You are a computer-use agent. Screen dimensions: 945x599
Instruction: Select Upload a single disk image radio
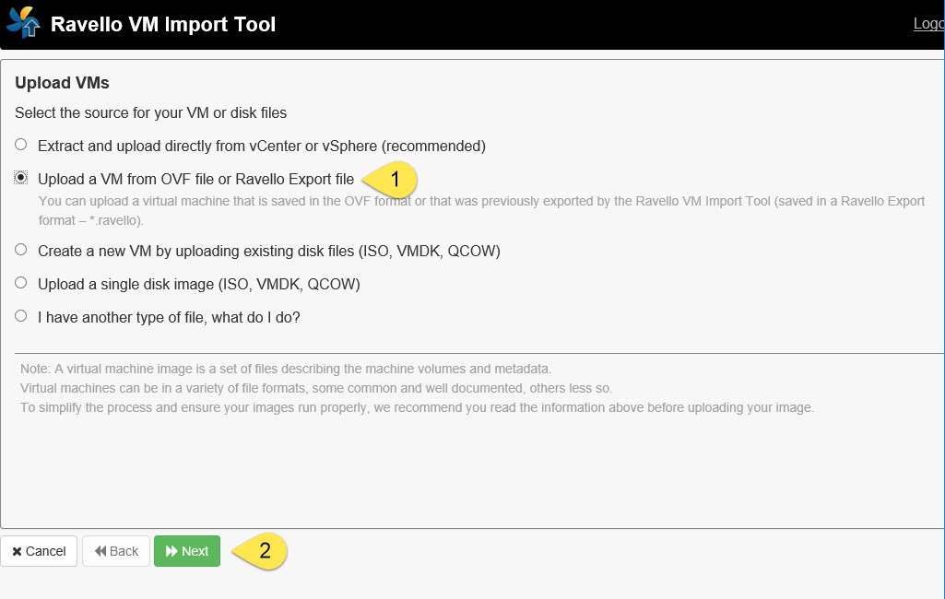(x=21, y=283)
